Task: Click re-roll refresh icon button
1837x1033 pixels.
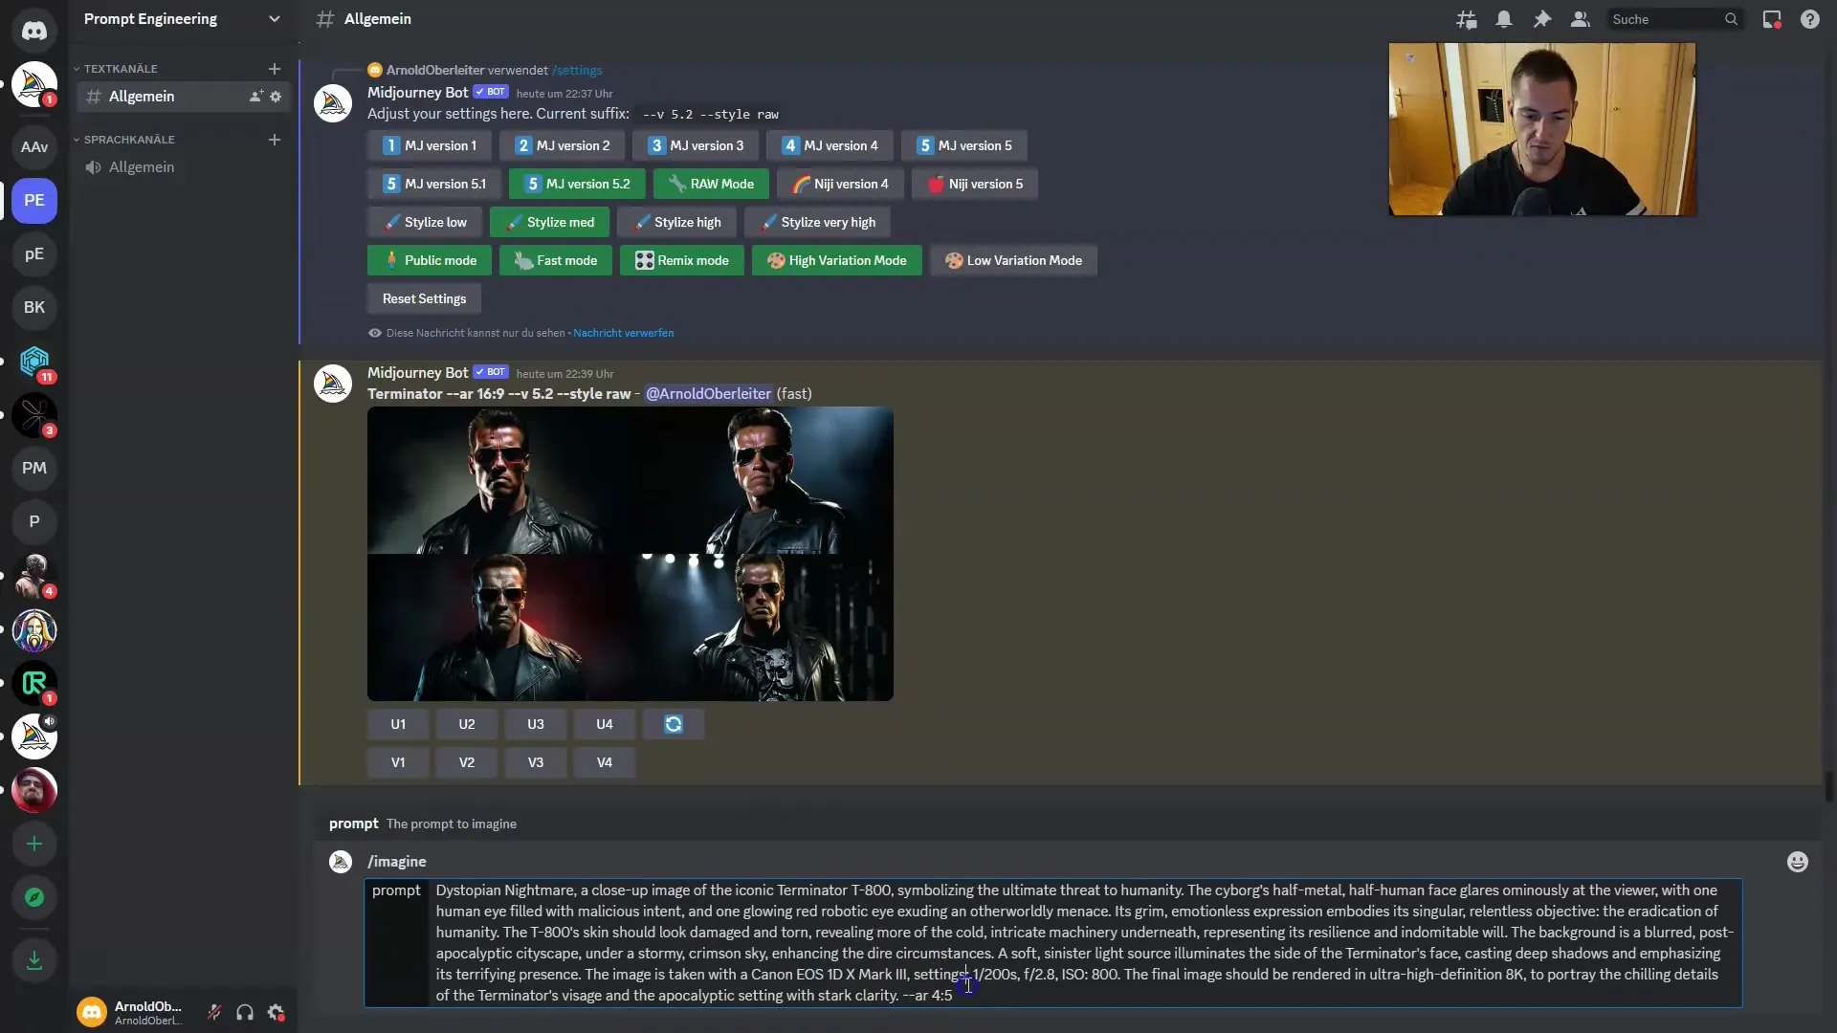Action: point(674,724)
